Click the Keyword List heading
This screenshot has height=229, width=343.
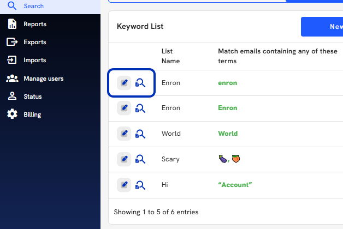pyautogui.click(x=140, y=26)
